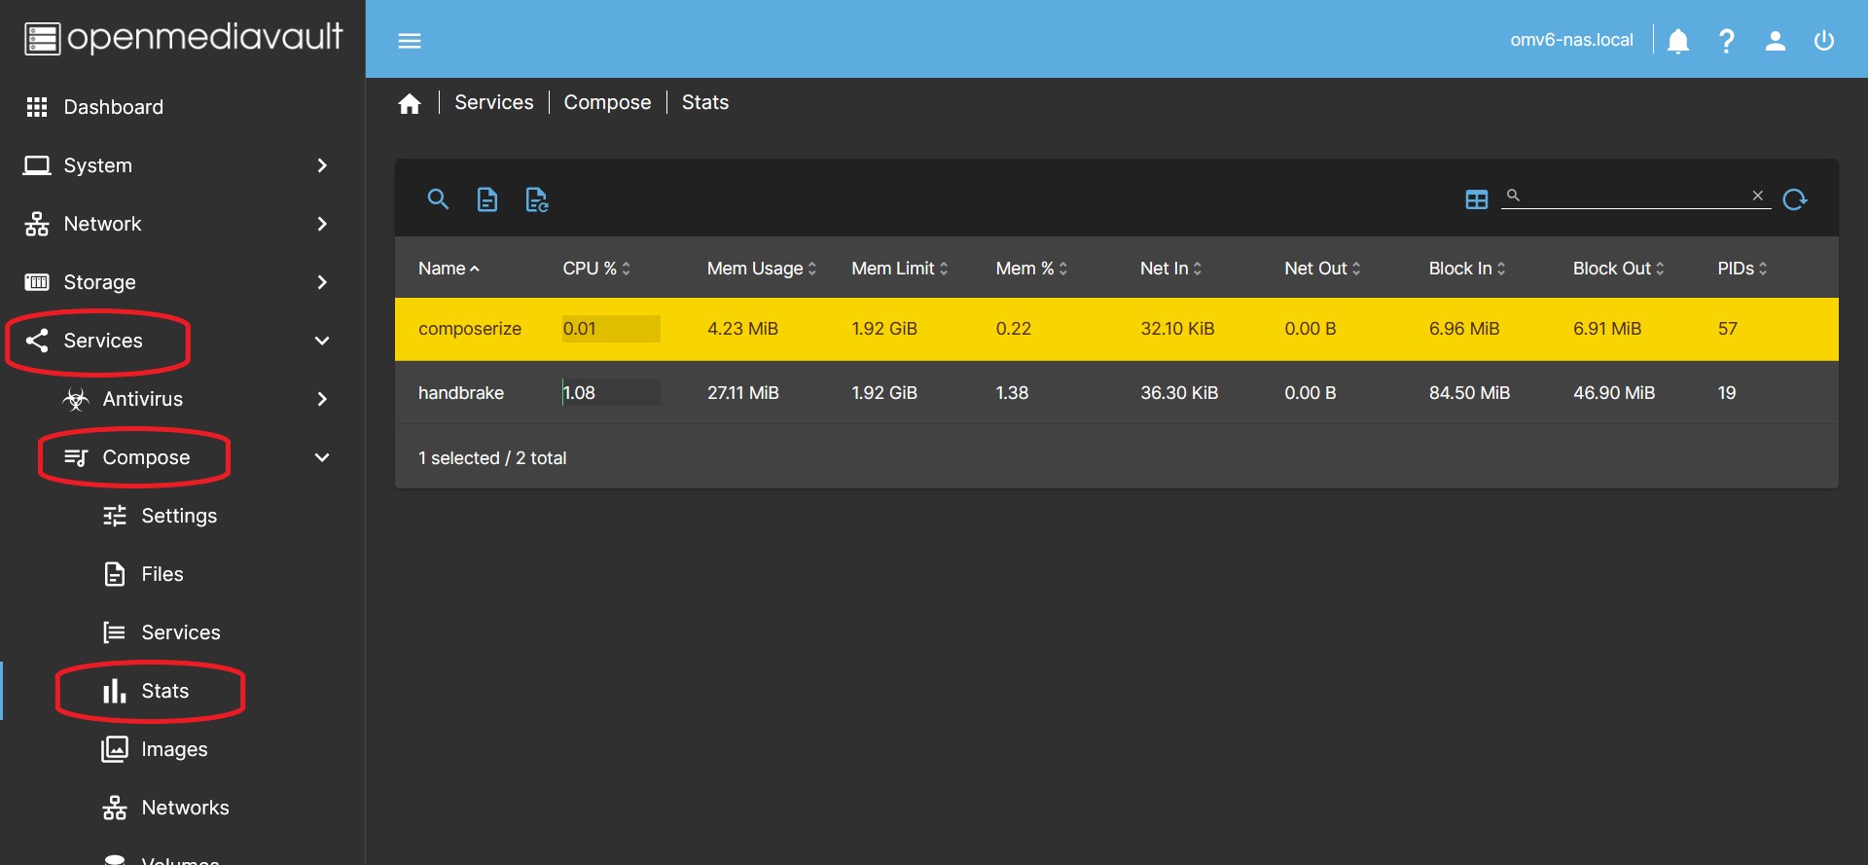
Task: Click the Compose breadcrumb link
Action: pyautogui.click(x=607, y=102)
